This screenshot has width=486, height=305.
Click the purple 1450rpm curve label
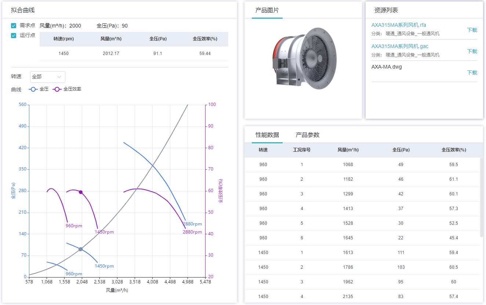tap(104, 232)
